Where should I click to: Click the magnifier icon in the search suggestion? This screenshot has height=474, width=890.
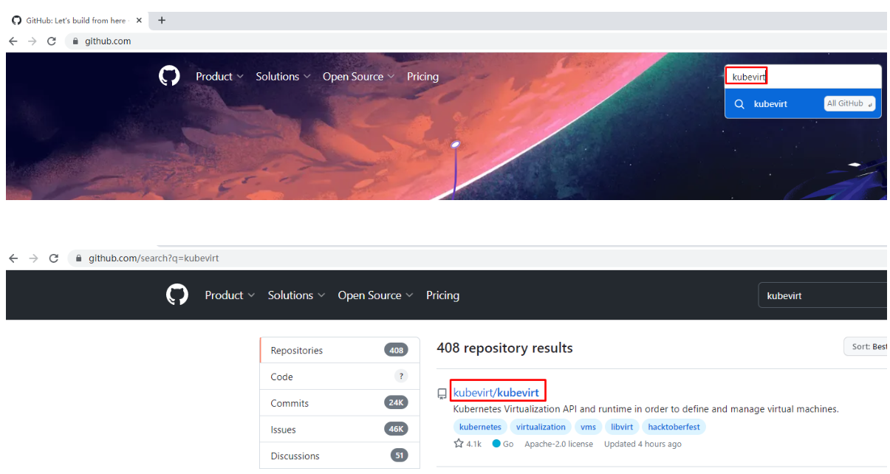[x=739, y=104]
